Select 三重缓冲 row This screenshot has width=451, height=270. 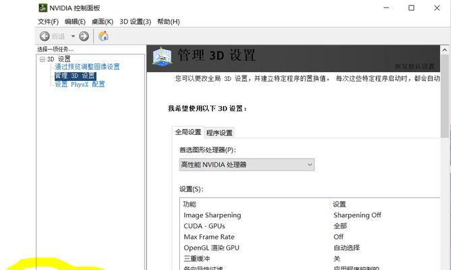(x=197, y=259)
